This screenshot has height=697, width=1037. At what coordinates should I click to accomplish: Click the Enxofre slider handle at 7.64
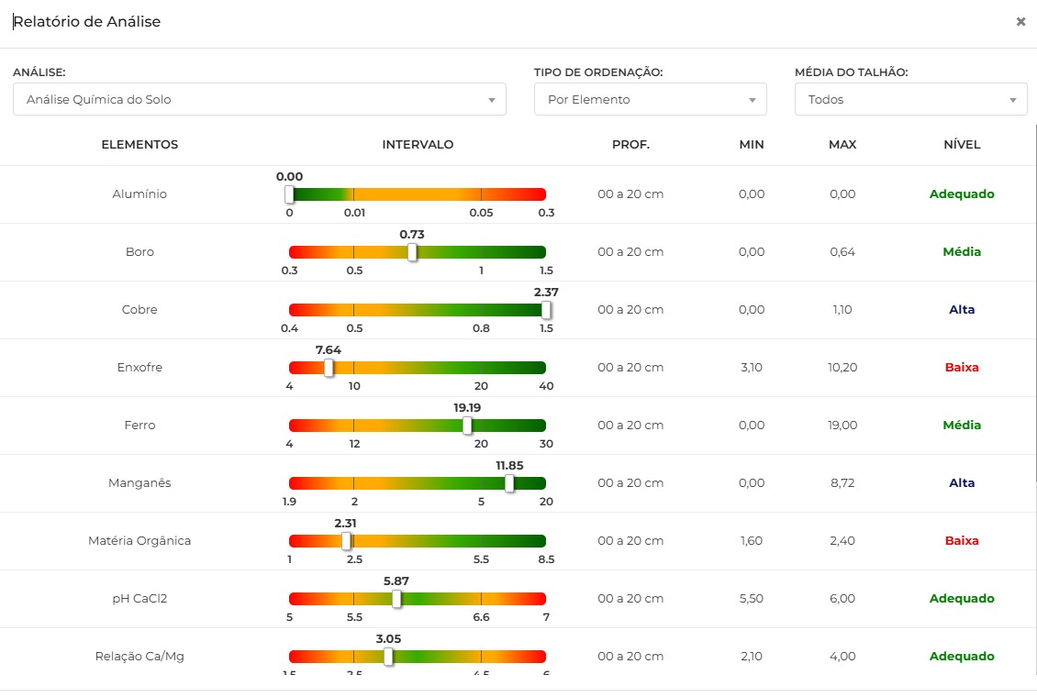point(329,368)
